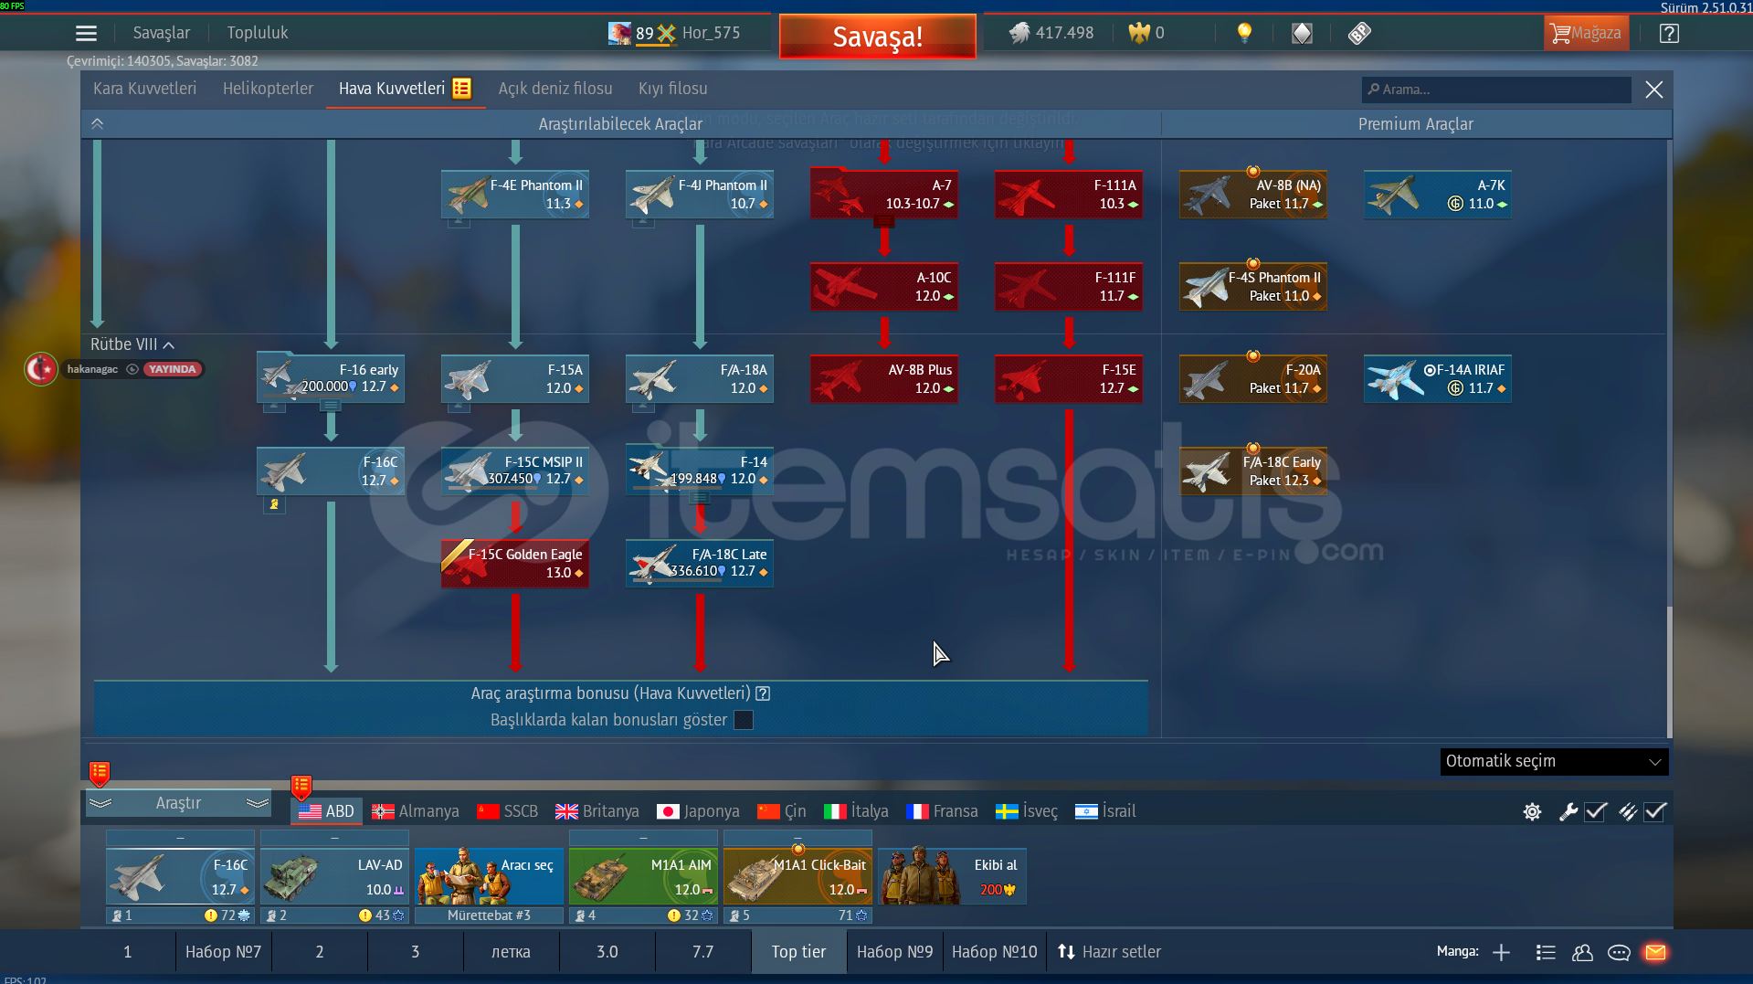Open the ticket icon beside the diamond icon

[x=1359, y=33]
